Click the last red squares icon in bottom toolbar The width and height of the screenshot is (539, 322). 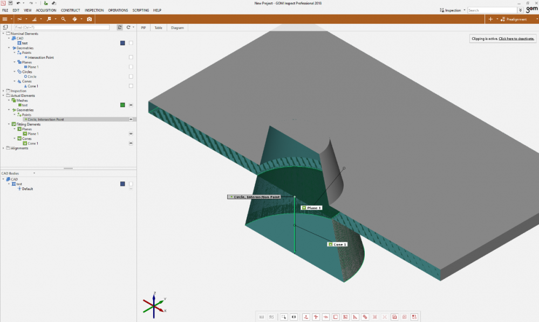click(414, 317)
